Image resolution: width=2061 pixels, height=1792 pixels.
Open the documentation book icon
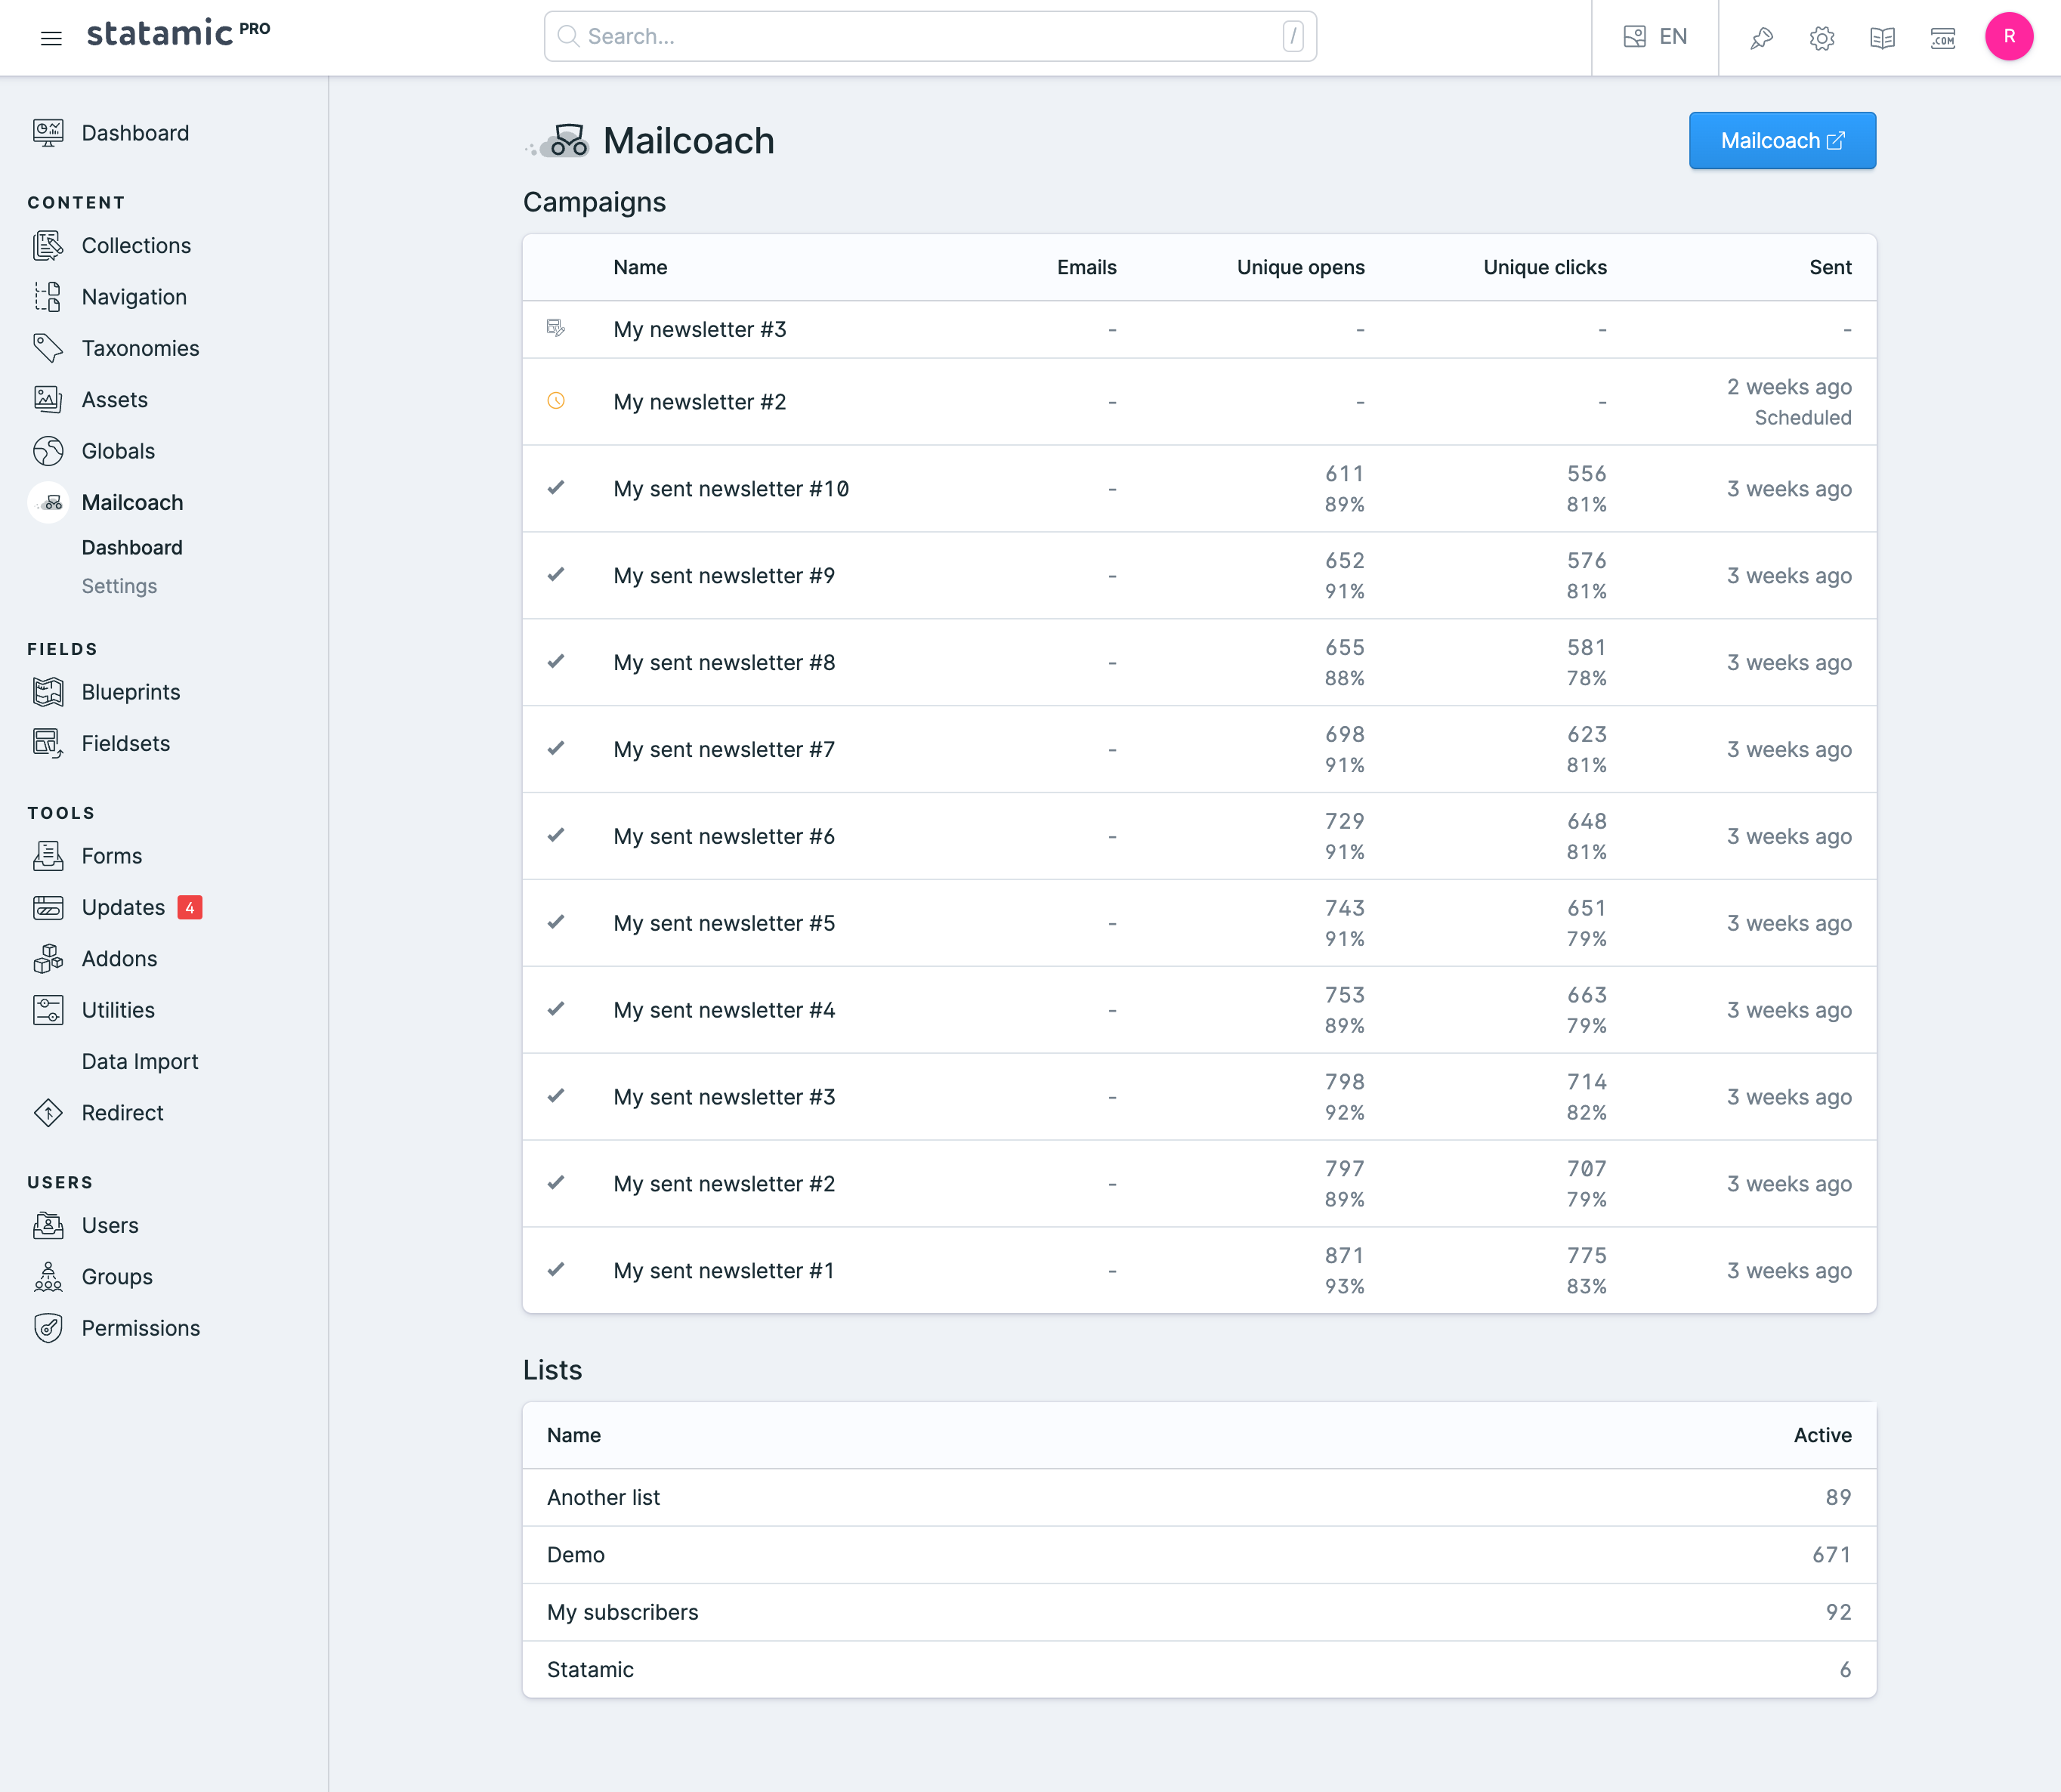(x=1882, y=38)
